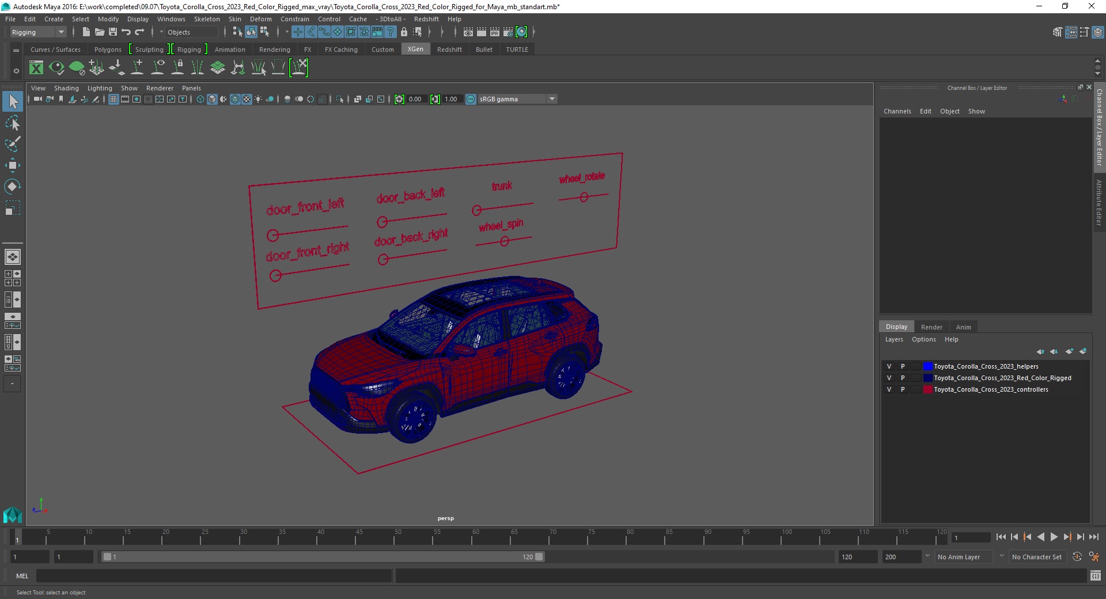
Task: Activate the Scale tool
Action: tap(13, 207)
